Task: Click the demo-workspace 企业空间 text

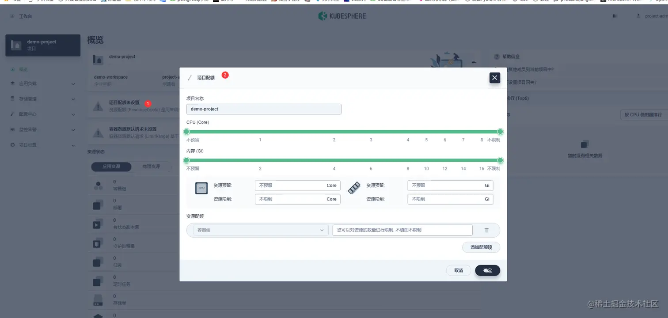Action: 111,80
